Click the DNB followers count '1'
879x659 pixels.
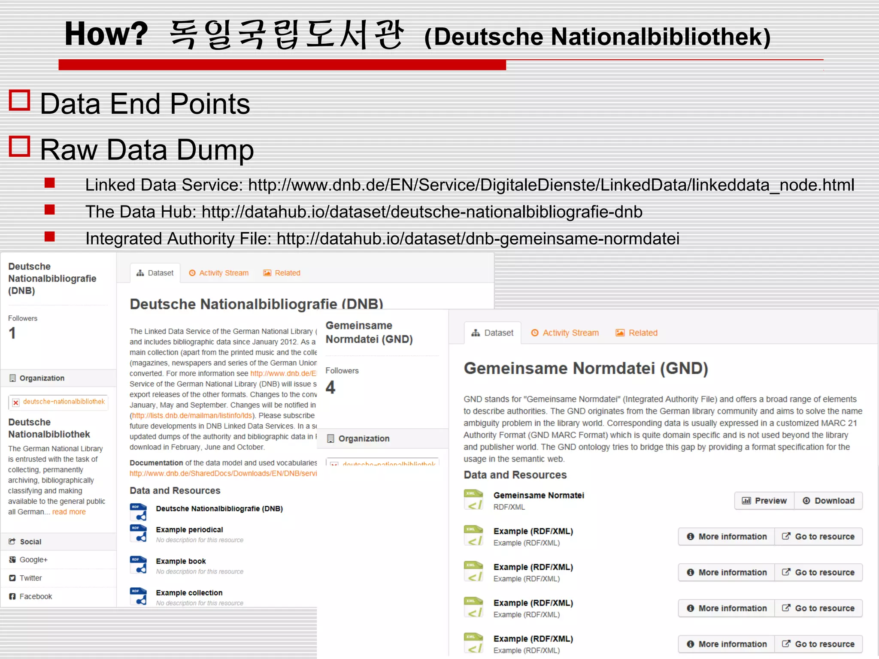coord(12,333)
